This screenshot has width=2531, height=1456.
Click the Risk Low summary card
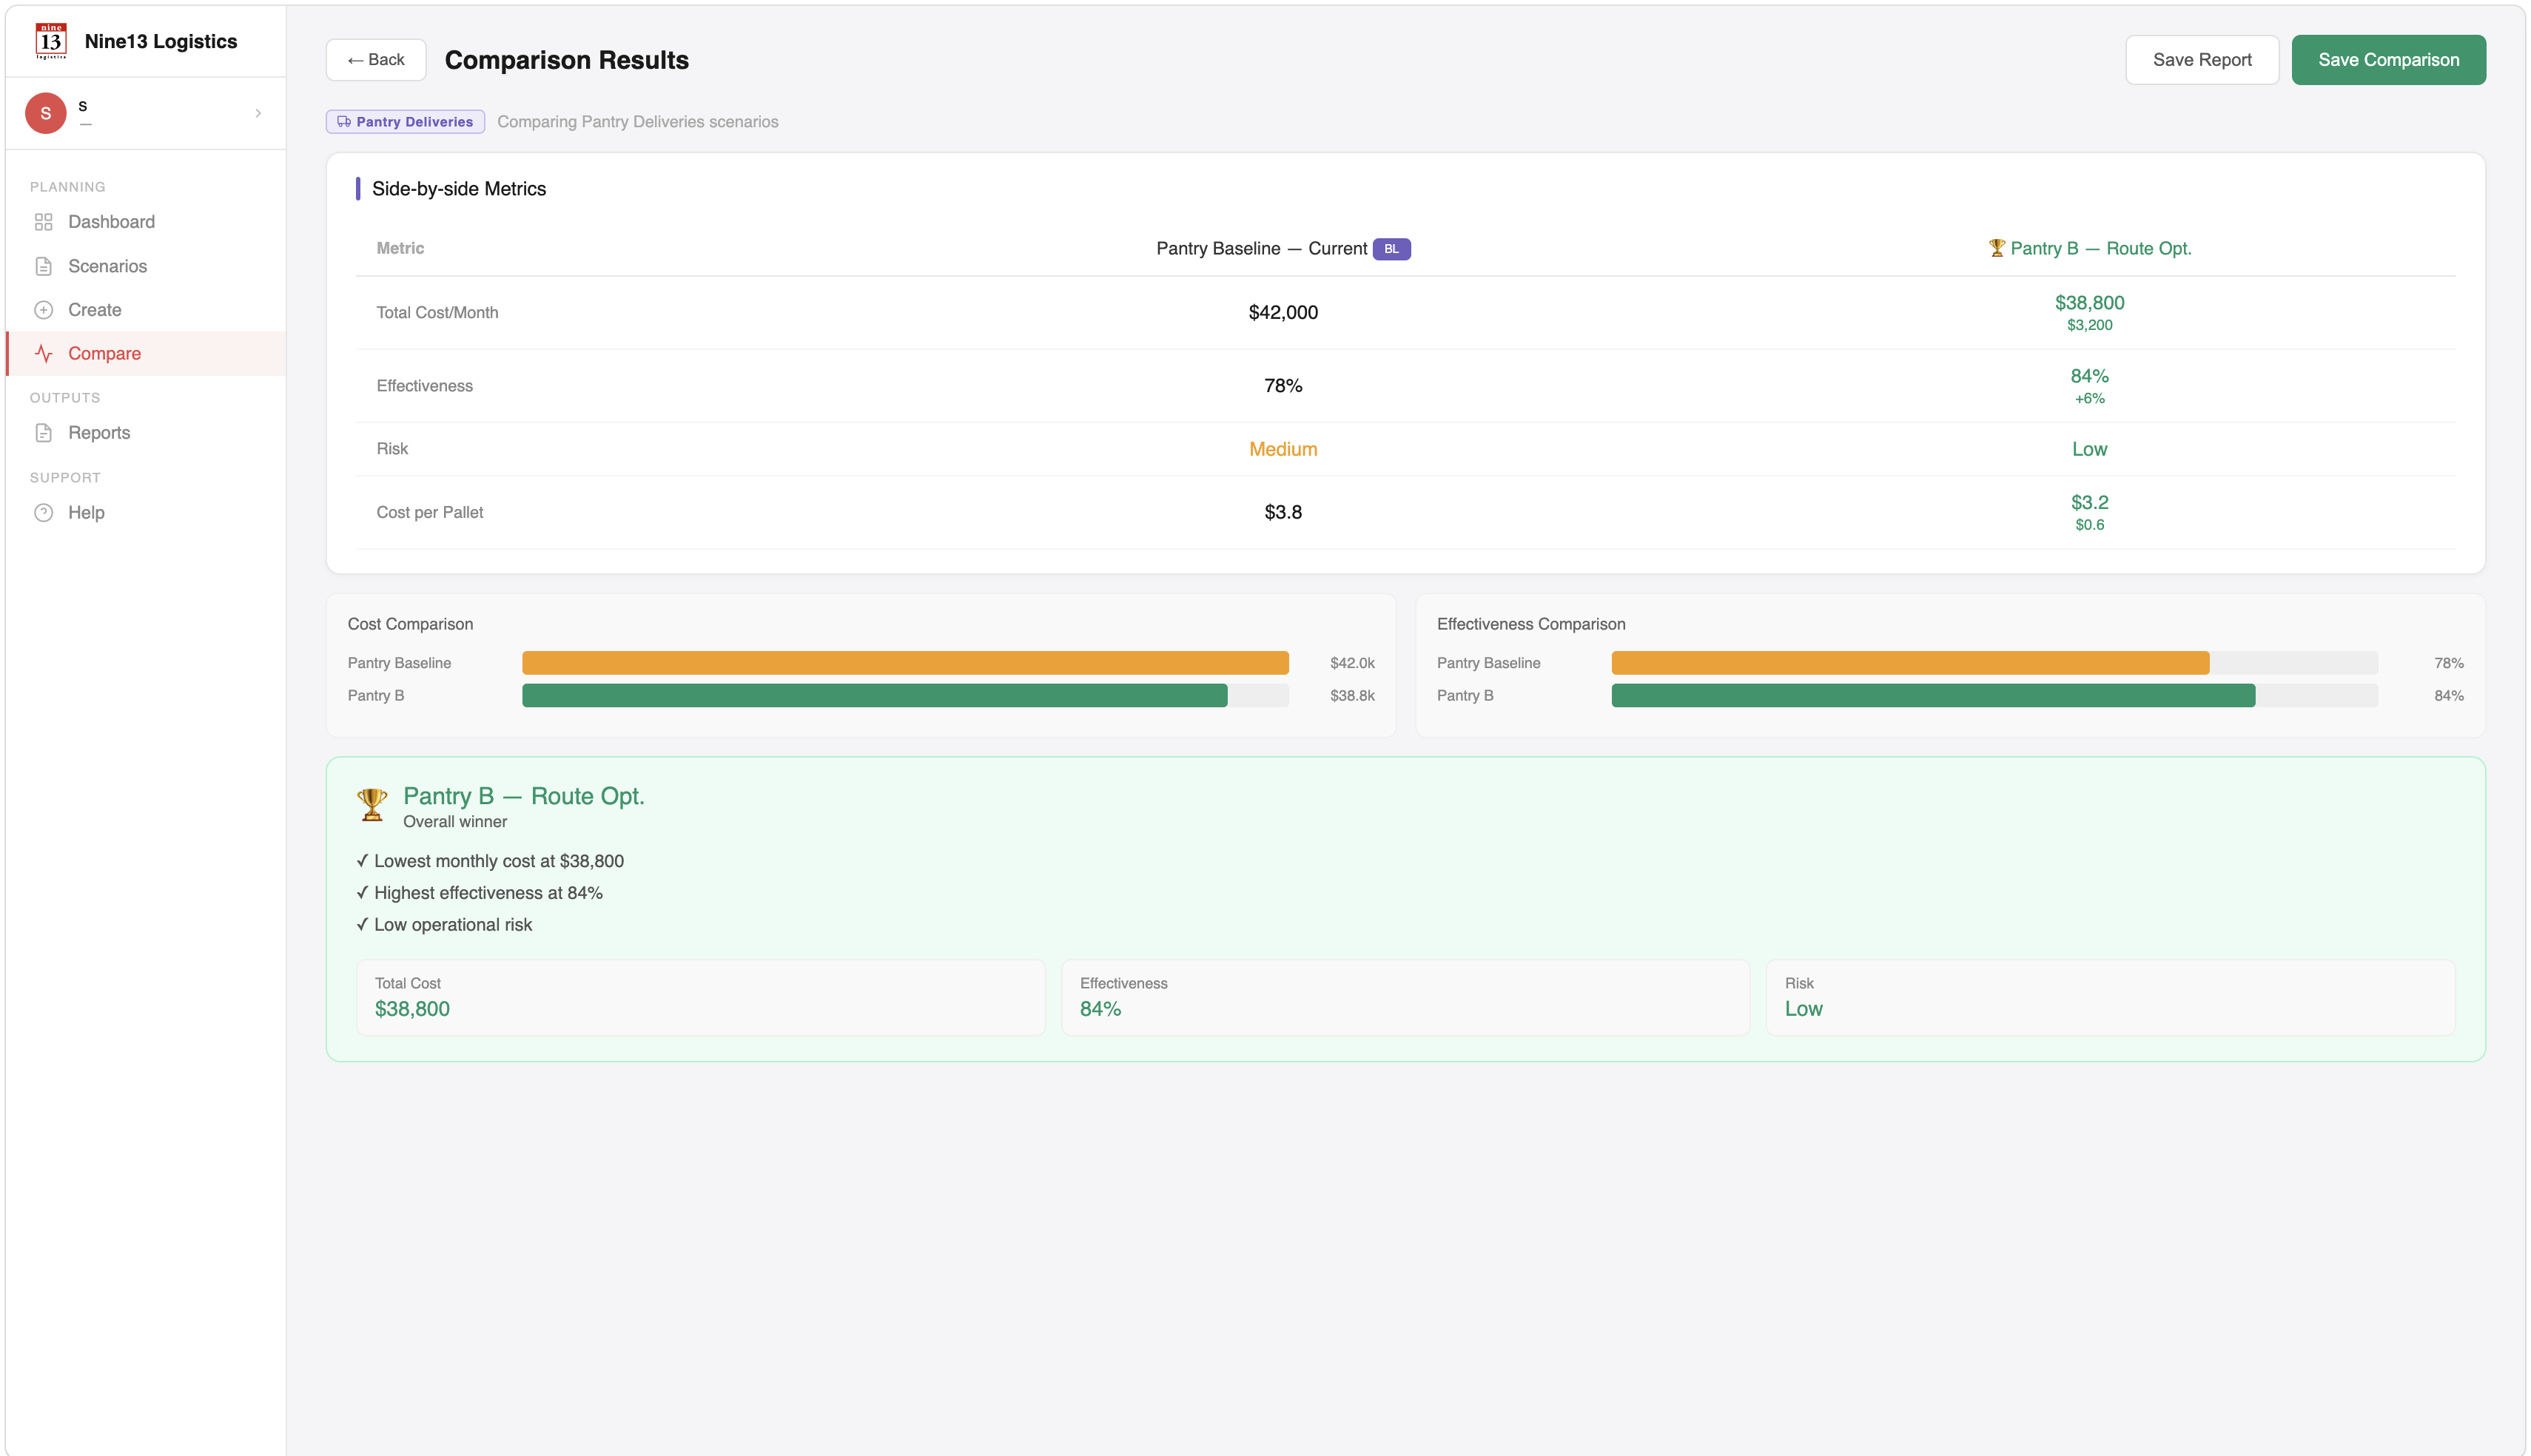tap(2110, 998)
